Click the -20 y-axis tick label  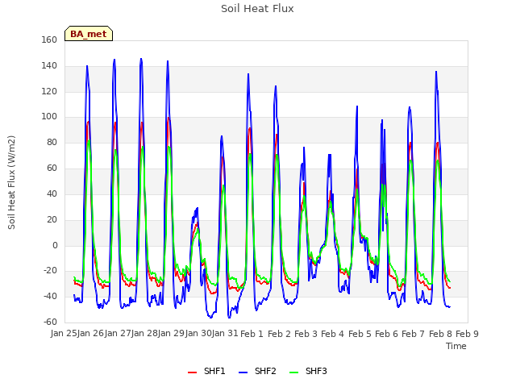click(50, 271)
